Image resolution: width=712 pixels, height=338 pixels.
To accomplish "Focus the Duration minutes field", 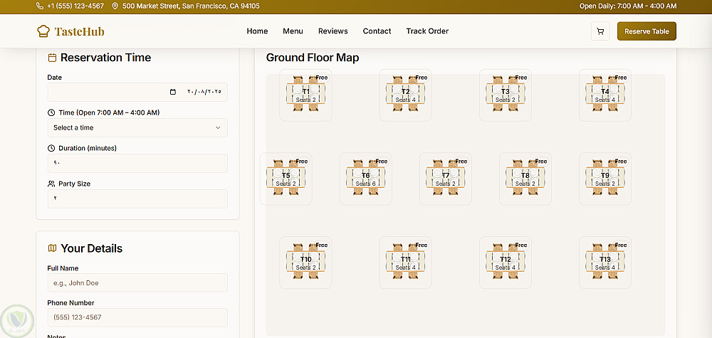I will [137, 164].
